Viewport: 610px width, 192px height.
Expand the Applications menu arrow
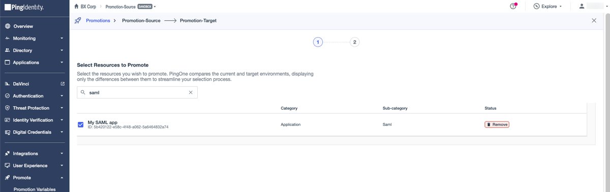tap(62, 63)
